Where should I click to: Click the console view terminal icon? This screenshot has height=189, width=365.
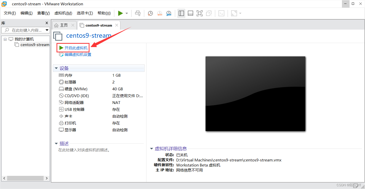pyautogui.click(x=221, y=13)
